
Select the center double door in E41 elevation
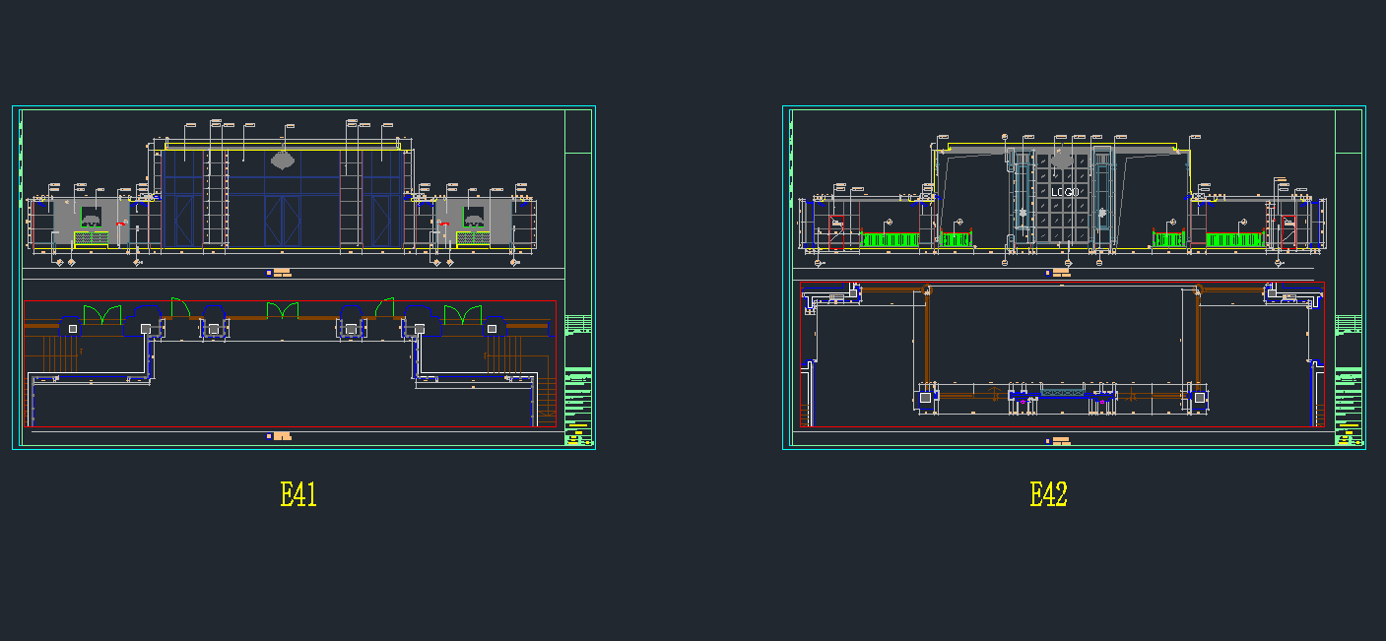282,221
